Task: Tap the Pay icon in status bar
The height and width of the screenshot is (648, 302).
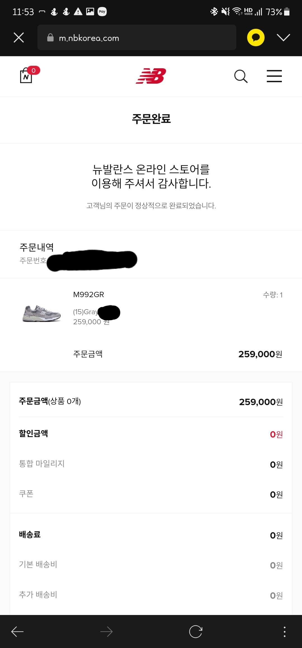Action: (102, 11)
